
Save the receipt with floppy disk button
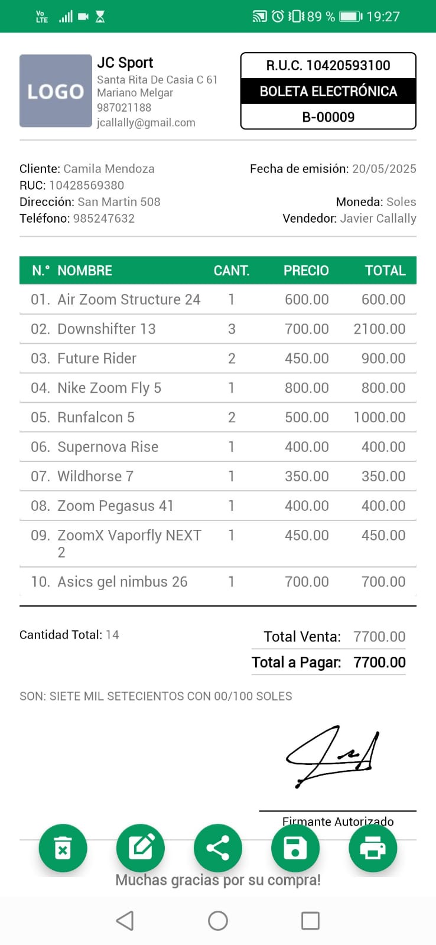click(295, 848)
